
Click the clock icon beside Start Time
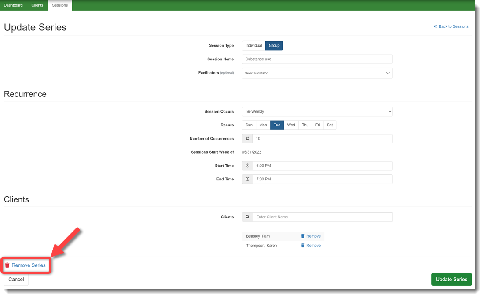(247, 166)
